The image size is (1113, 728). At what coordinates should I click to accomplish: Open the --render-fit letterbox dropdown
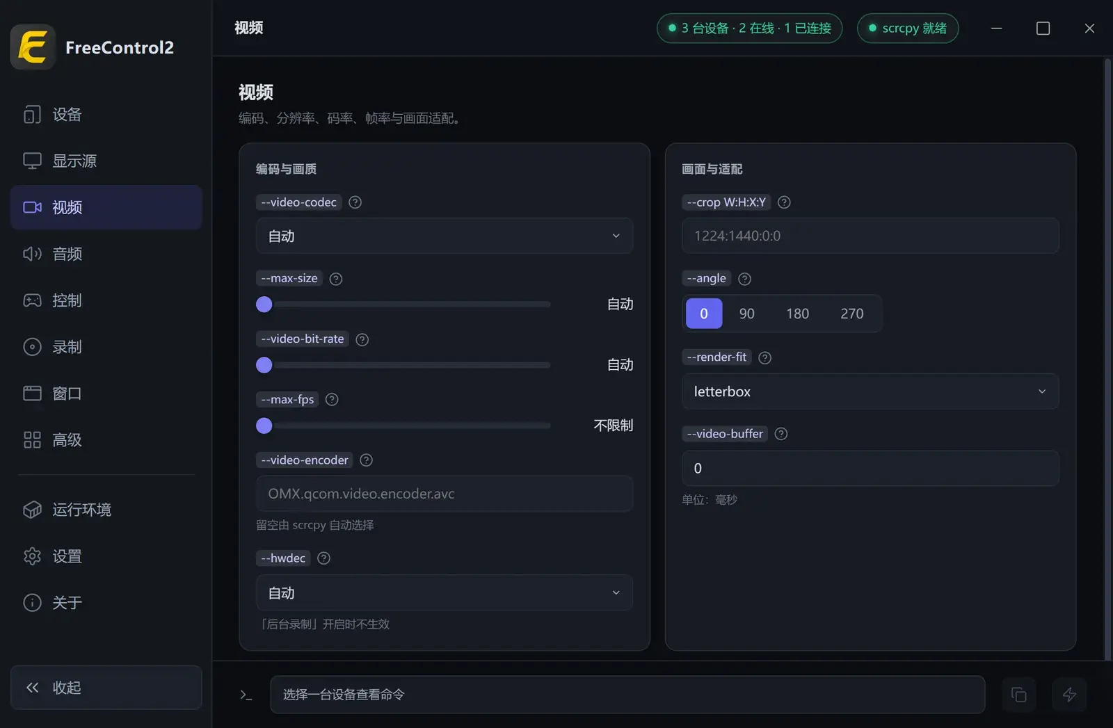point(870,391)
